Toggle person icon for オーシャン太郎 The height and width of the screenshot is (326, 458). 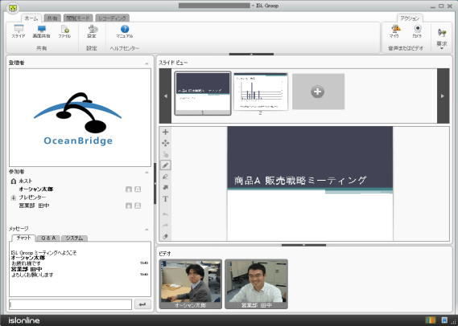[138, 189]
